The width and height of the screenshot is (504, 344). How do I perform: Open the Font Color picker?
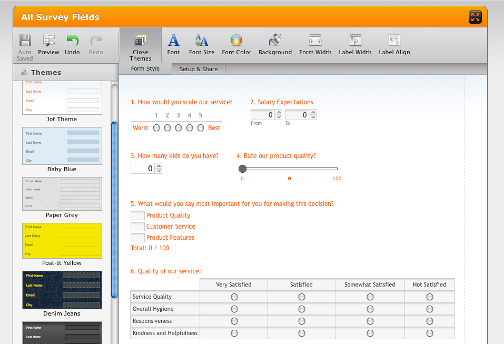(x=236, y=44)
